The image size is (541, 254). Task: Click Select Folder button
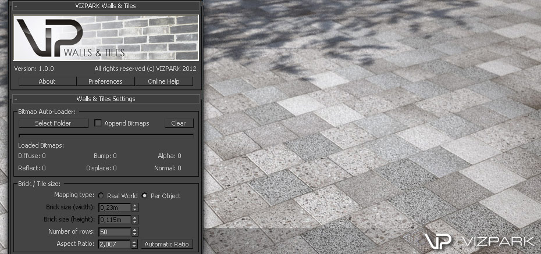53,123
